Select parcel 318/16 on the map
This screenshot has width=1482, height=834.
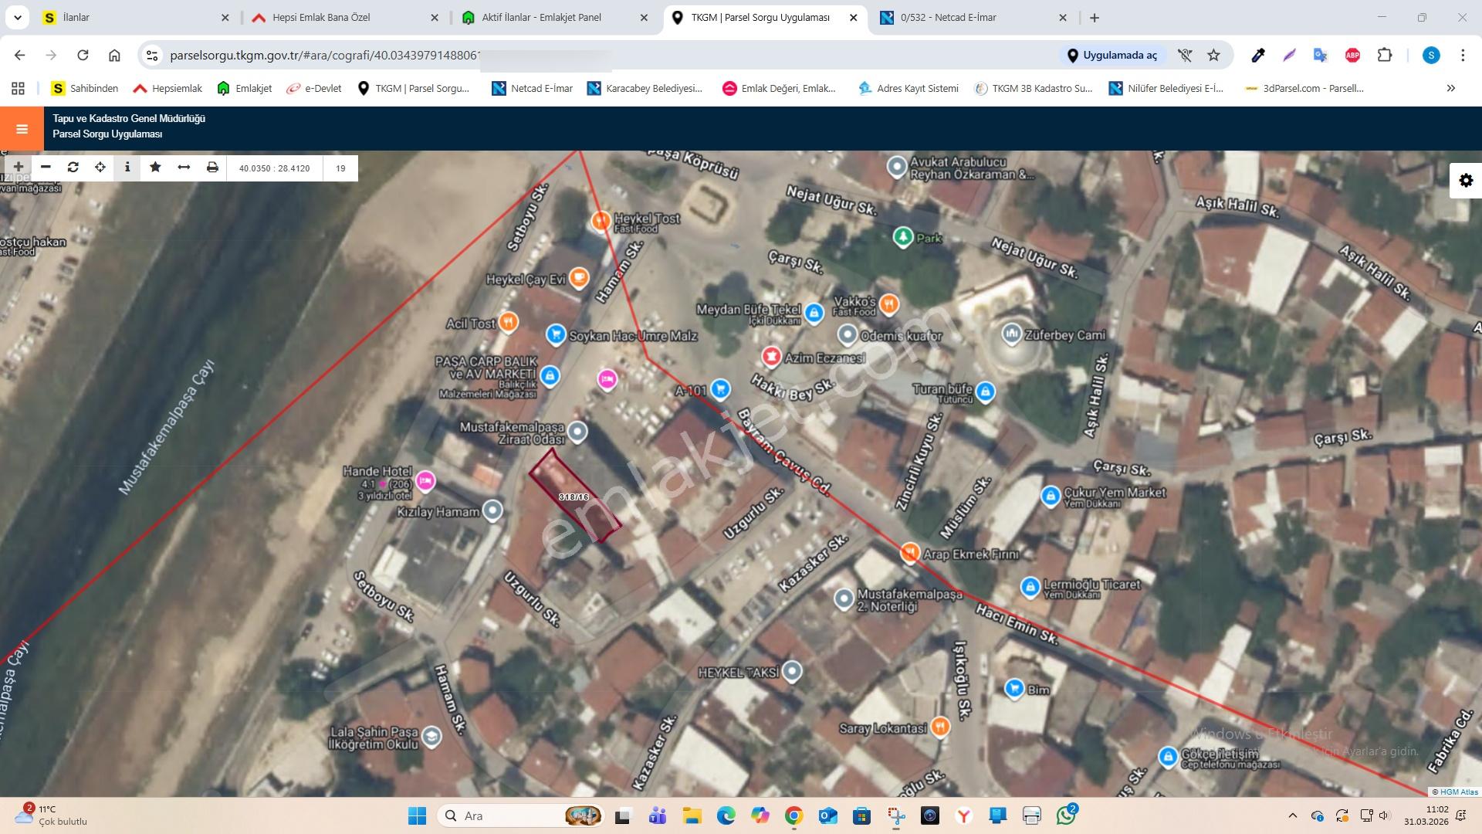coord(574,496)
